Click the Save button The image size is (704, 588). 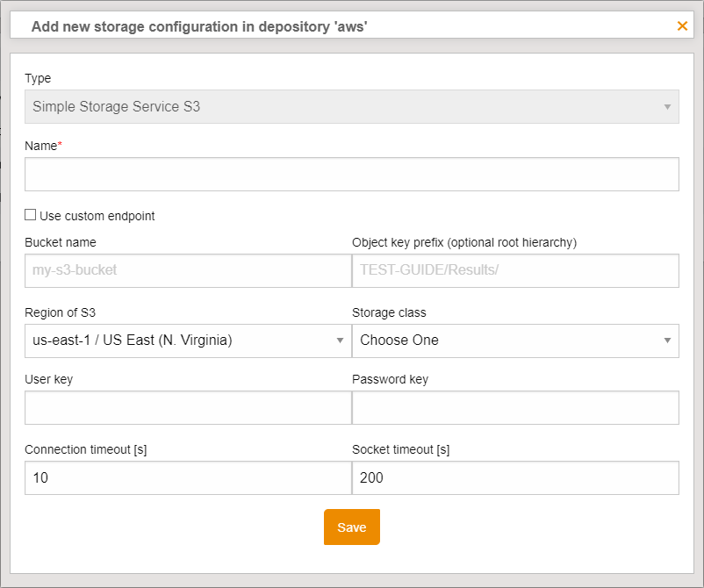click(x=351, y=527)
